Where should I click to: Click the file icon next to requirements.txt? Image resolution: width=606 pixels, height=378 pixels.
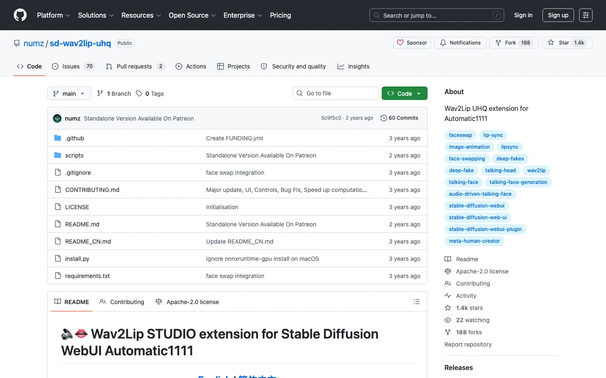pyautogui.click(x=58, y=276)
